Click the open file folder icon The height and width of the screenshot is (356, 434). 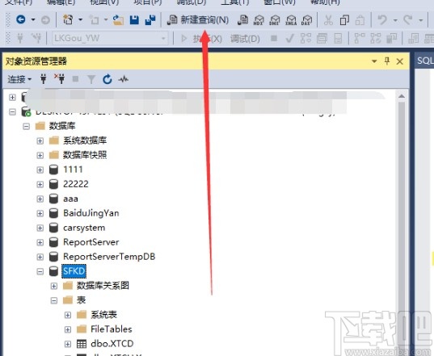pyautogui.click(x=118, y=20)
